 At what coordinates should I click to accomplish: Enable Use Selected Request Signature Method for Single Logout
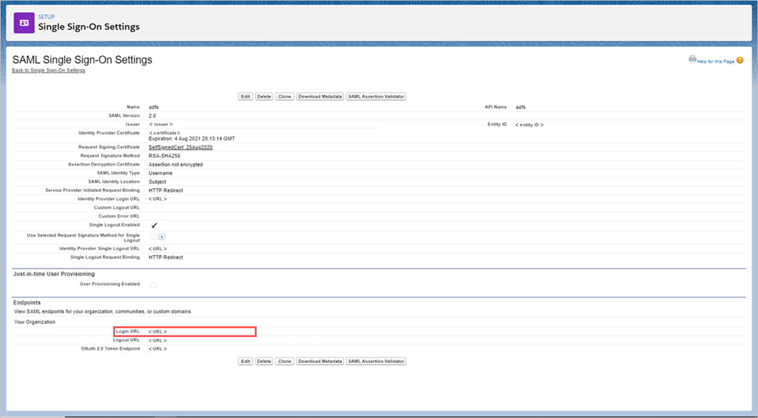151,238
